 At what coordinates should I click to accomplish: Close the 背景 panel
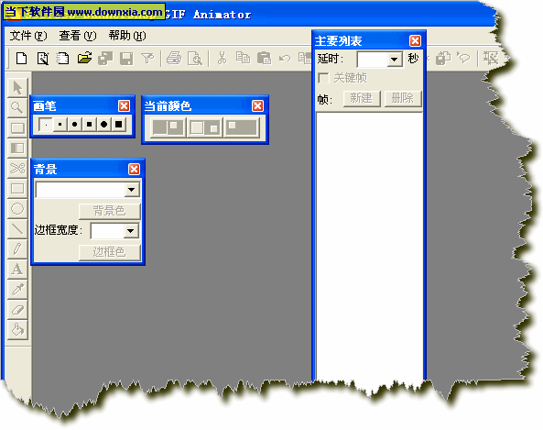tap(134, 170)
